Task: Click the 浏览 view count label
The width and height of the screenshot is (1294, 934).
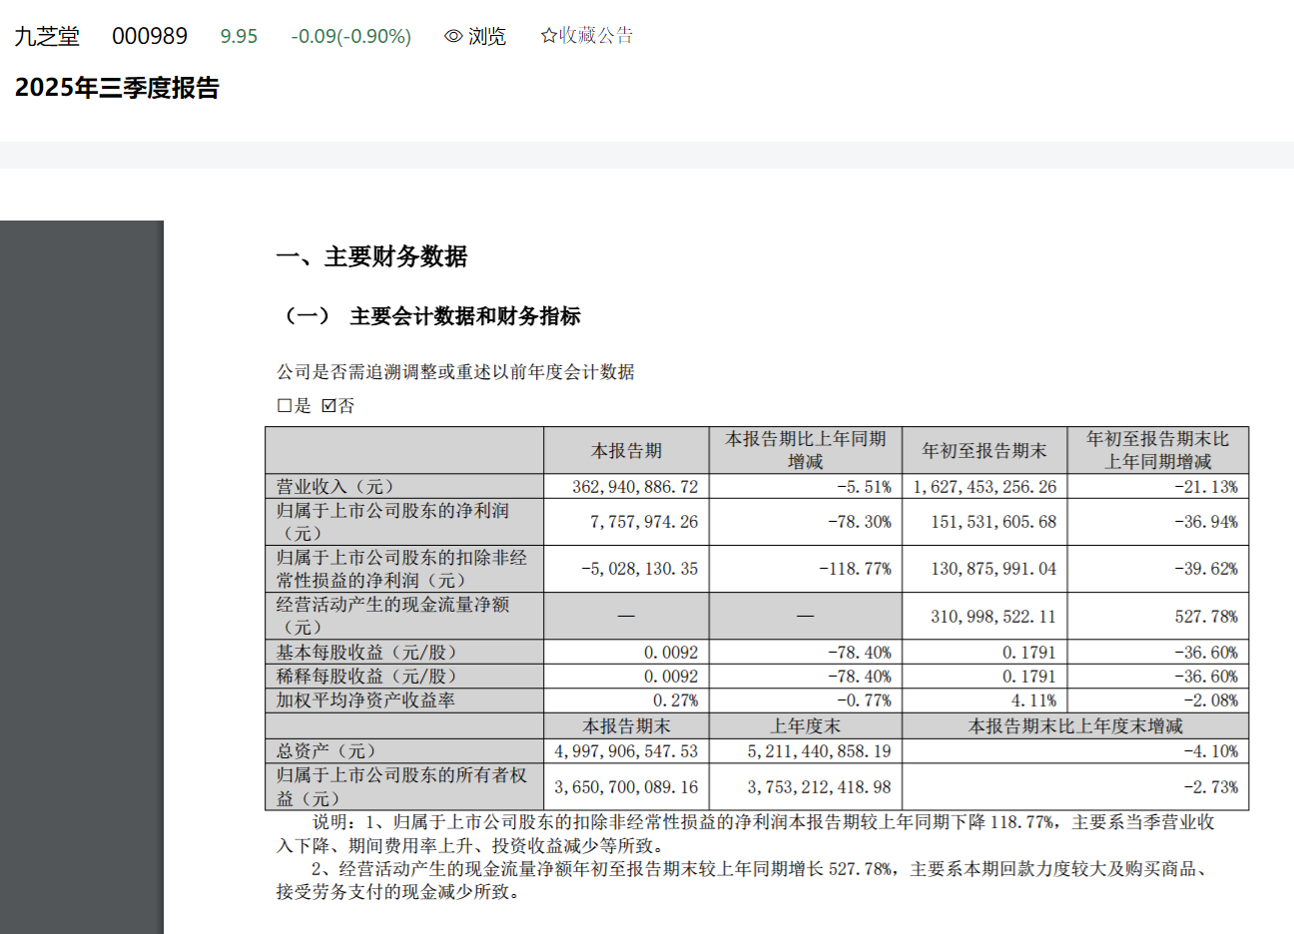Action: (x=487, y=36)
